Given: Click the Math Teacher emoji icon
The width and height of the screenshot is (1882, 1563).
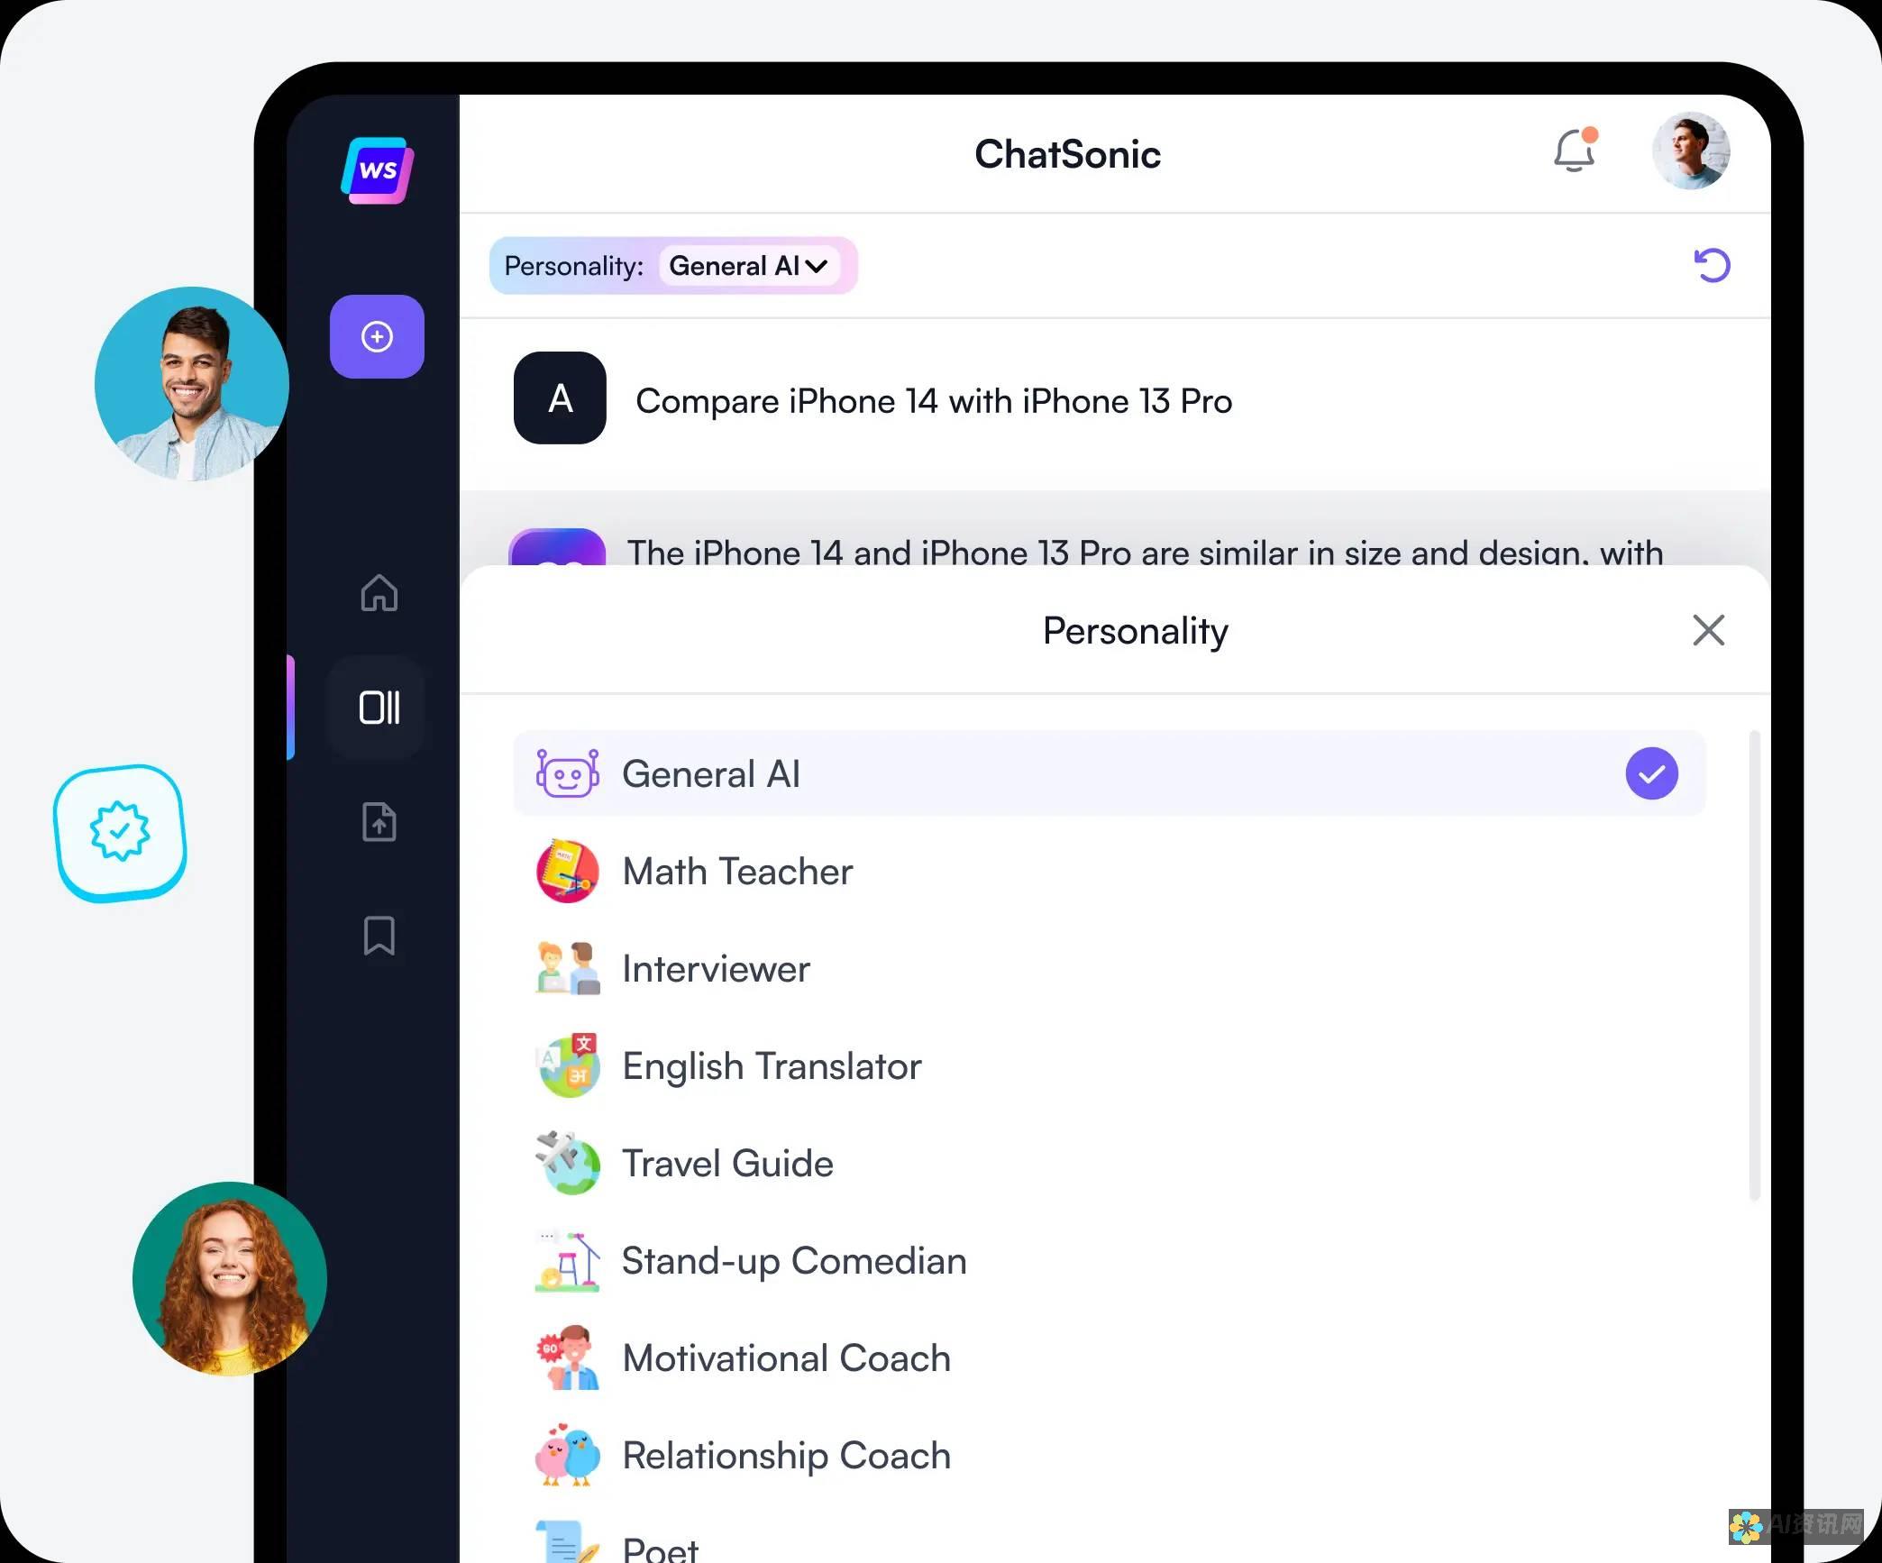Looking at the screenshot, I should pyautogui.click(x=568, y=871).
